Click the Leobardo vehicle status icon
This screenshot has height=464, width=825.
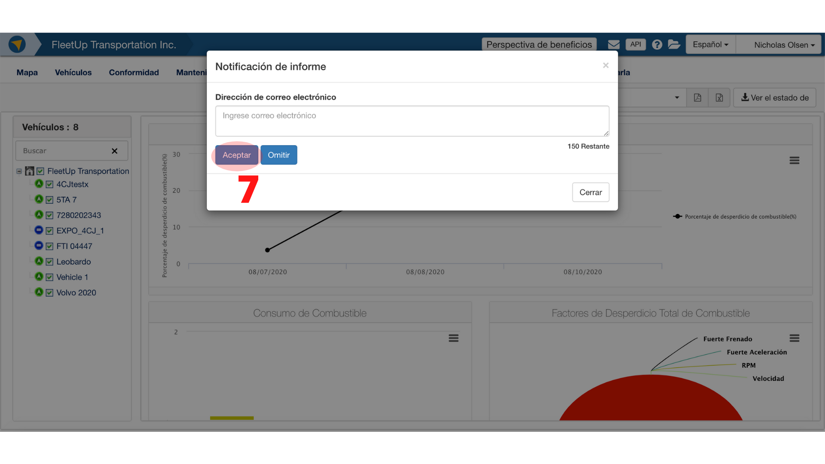(39, 261)
